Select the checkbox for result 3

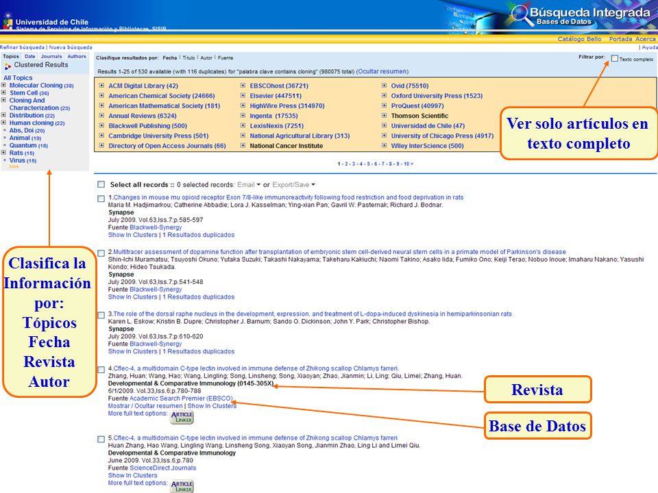(x=101, y=315)
